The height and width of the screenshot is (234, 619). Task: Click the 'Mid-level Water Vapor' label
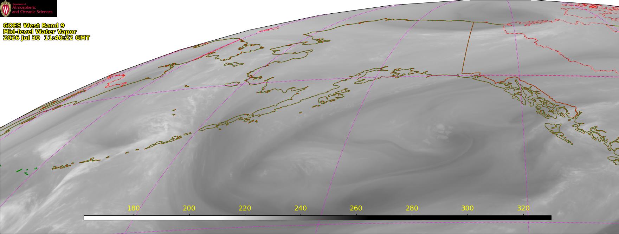pos(40,32)
